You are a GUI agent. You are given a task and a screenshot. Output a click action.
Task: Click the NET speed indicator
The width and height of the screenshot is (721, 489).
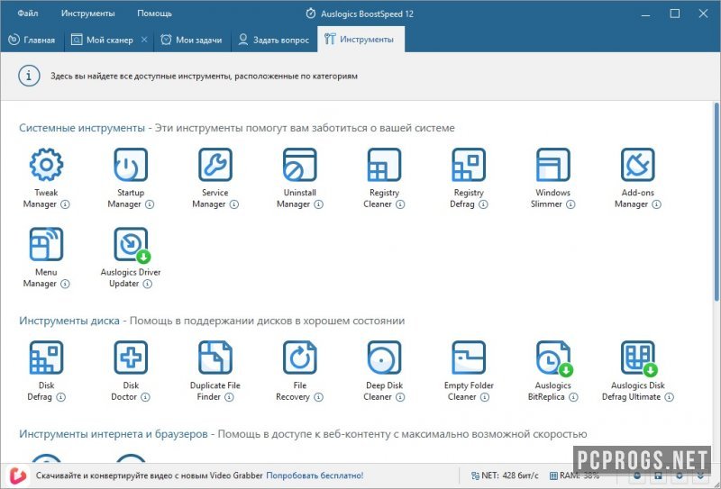click(x=505, y=475)
